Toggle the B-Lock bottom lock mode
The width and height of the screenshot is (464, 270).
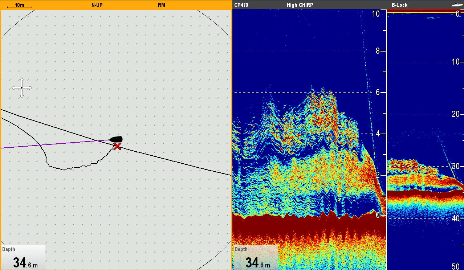(x=399, y=5)
